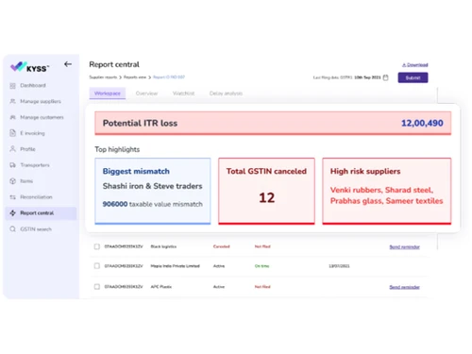Open GSTIN search menu item
This screenshot has height=354, width=472.
click(x=36, y=229)
